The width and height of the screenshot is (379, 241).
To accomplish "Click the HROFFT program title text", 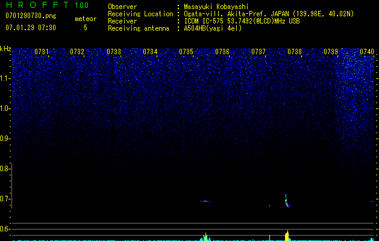I will (x=38, y=5).
